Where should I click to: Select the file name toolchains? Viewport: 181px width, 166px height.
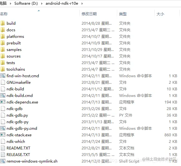pos(16,69)
